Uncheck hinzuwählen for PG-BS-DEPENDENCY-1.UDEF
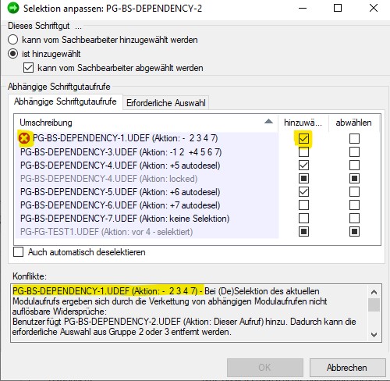Image resolution: width=390 pixels, height=381 pixels. pos(303,138)
